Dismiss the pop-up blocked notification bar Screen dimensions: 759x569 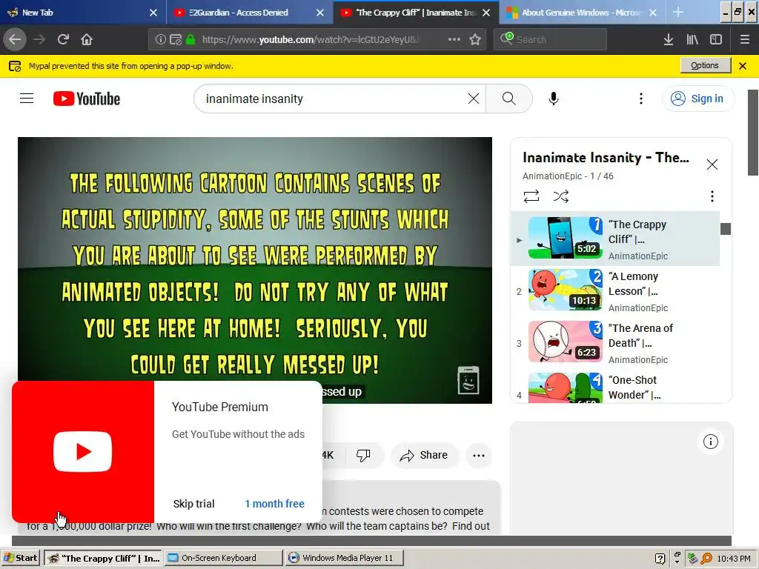743,66
